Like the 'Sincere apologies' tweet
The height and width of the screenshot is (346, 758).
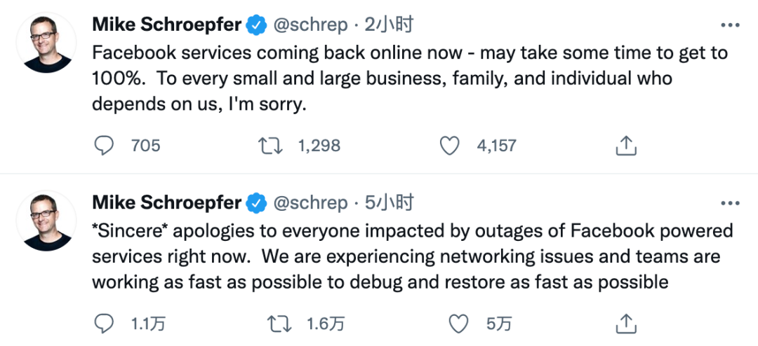[458, 324]
